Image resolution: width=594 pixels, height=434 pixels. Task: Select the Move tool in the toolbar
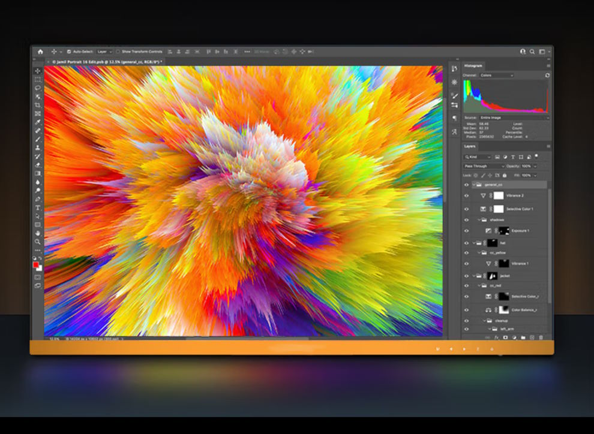click(38, 71)
